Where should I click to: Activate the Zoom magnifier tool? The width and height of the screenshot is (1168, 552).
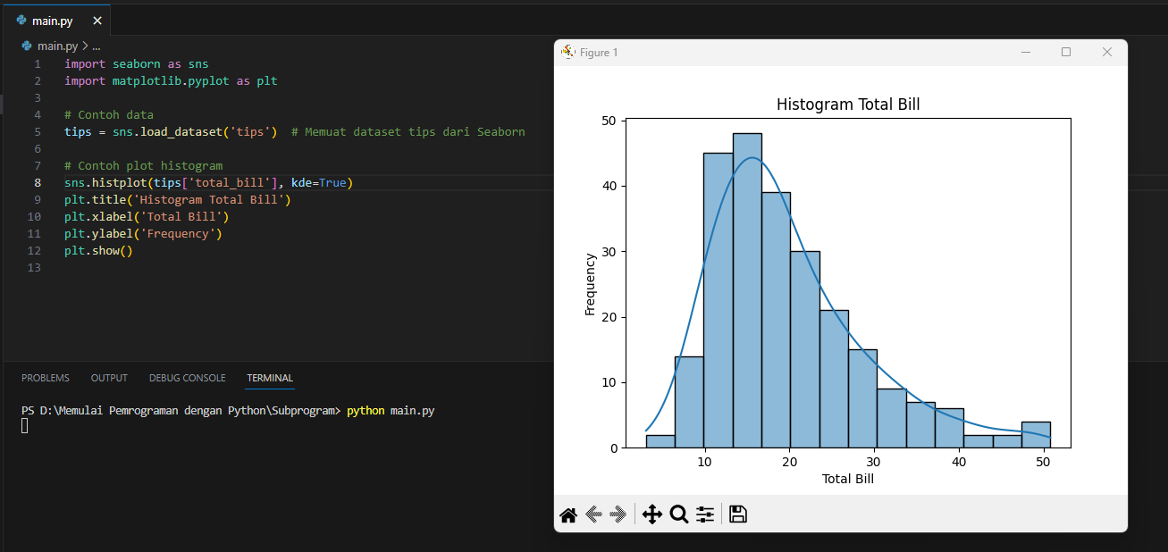pos(678,514)
